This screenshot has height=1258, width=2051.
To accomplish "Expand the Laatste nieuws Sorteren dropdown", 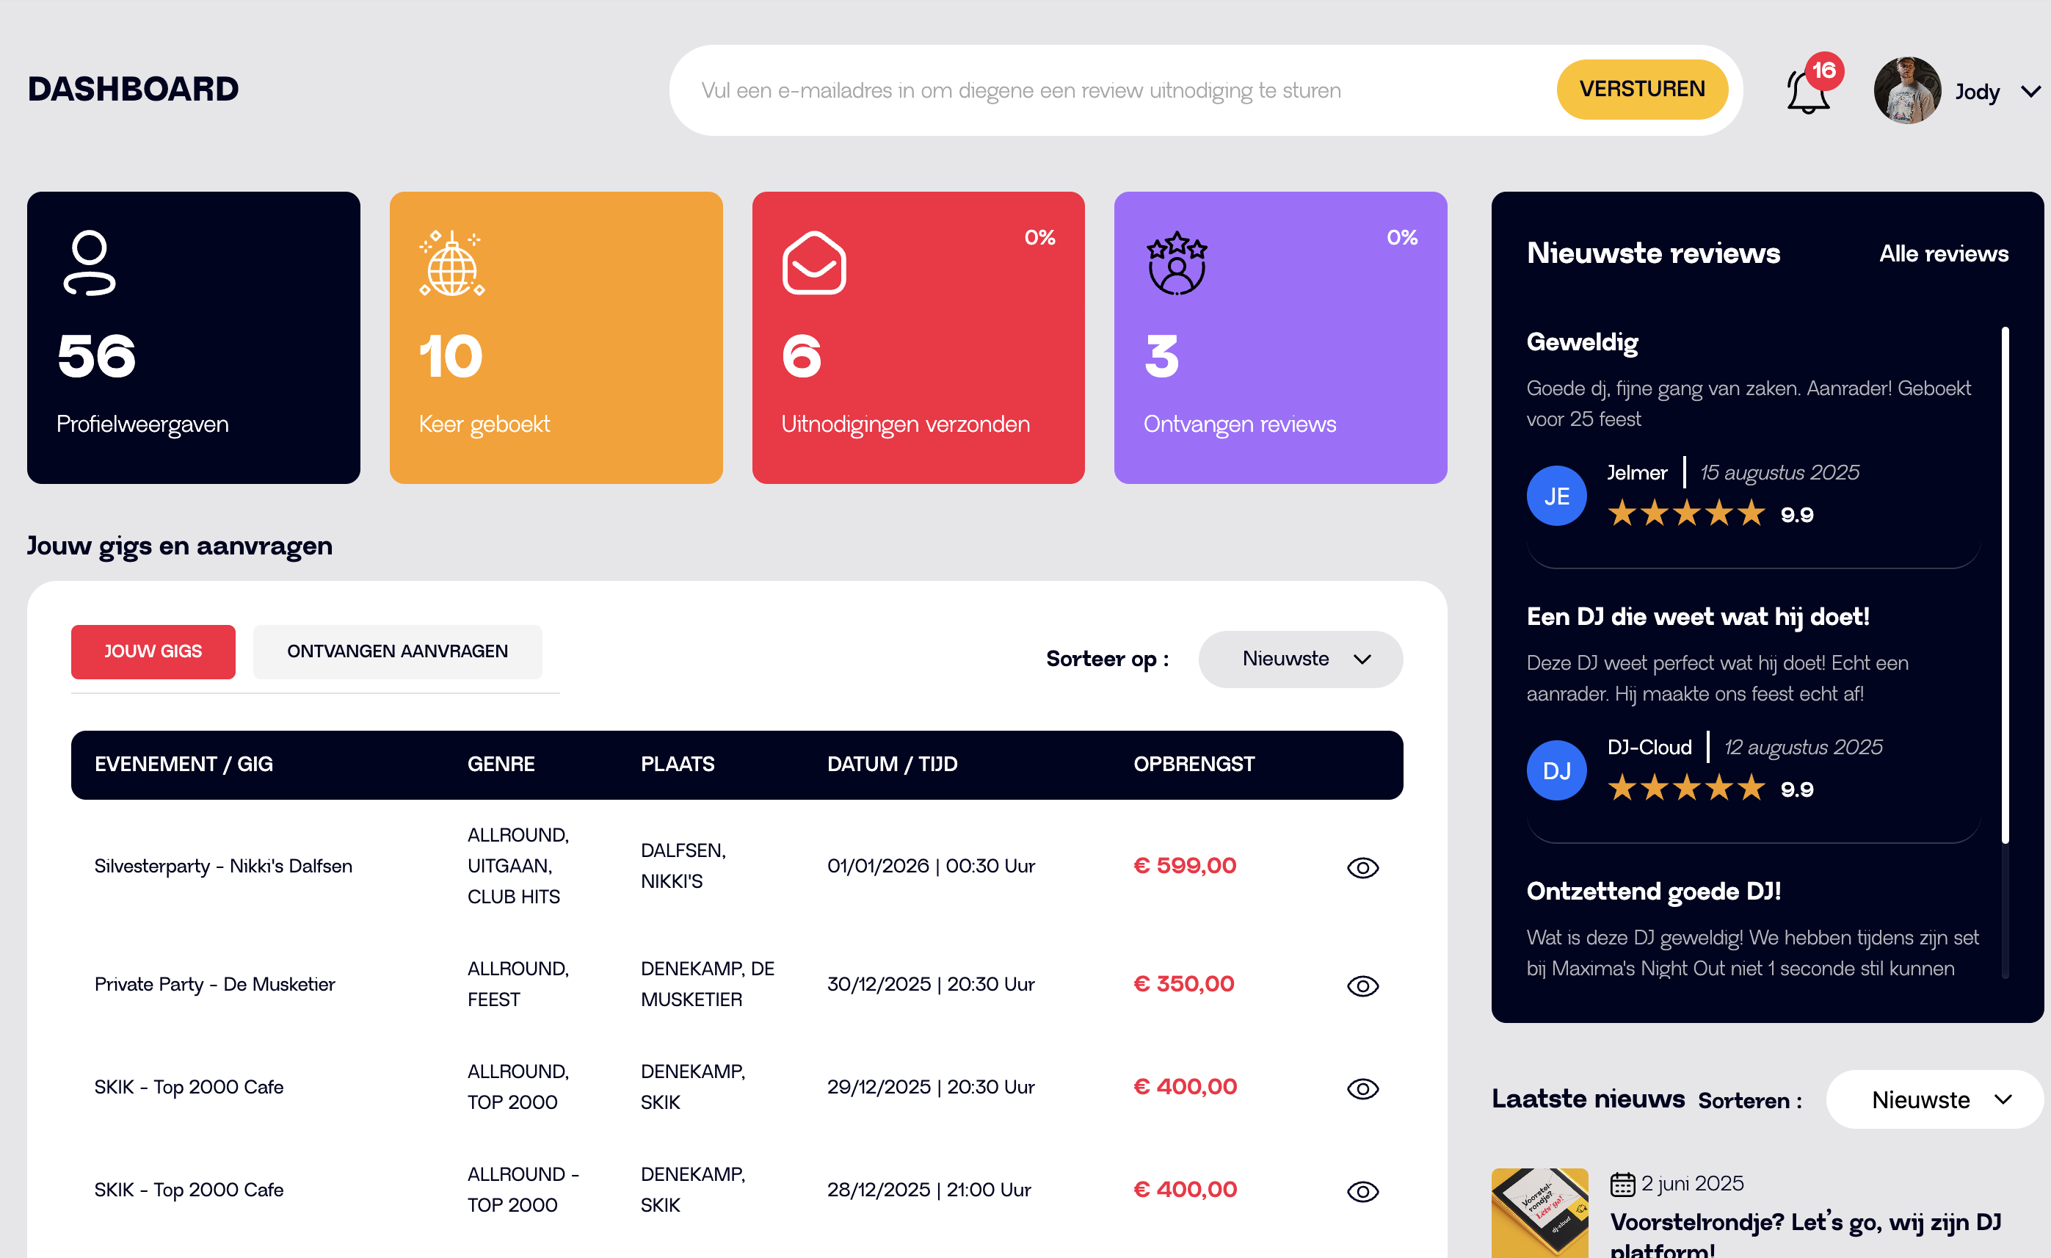I will (1934, 1099).
